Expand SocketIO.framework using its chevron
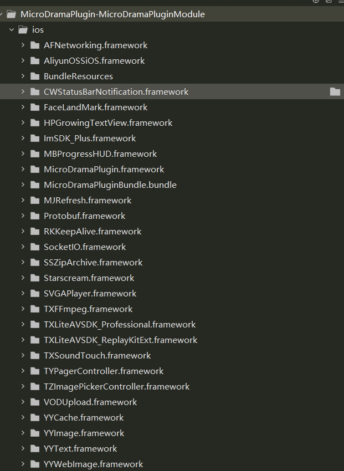 pyautogui.click(x=23, y=247)
